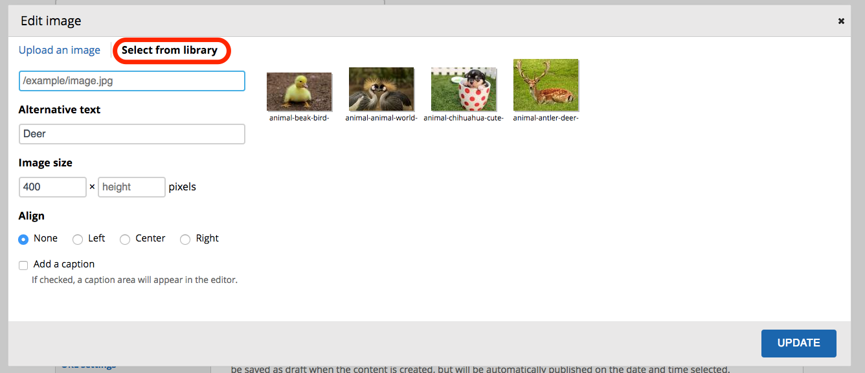Click the UPDATE button

pos(798,343)
